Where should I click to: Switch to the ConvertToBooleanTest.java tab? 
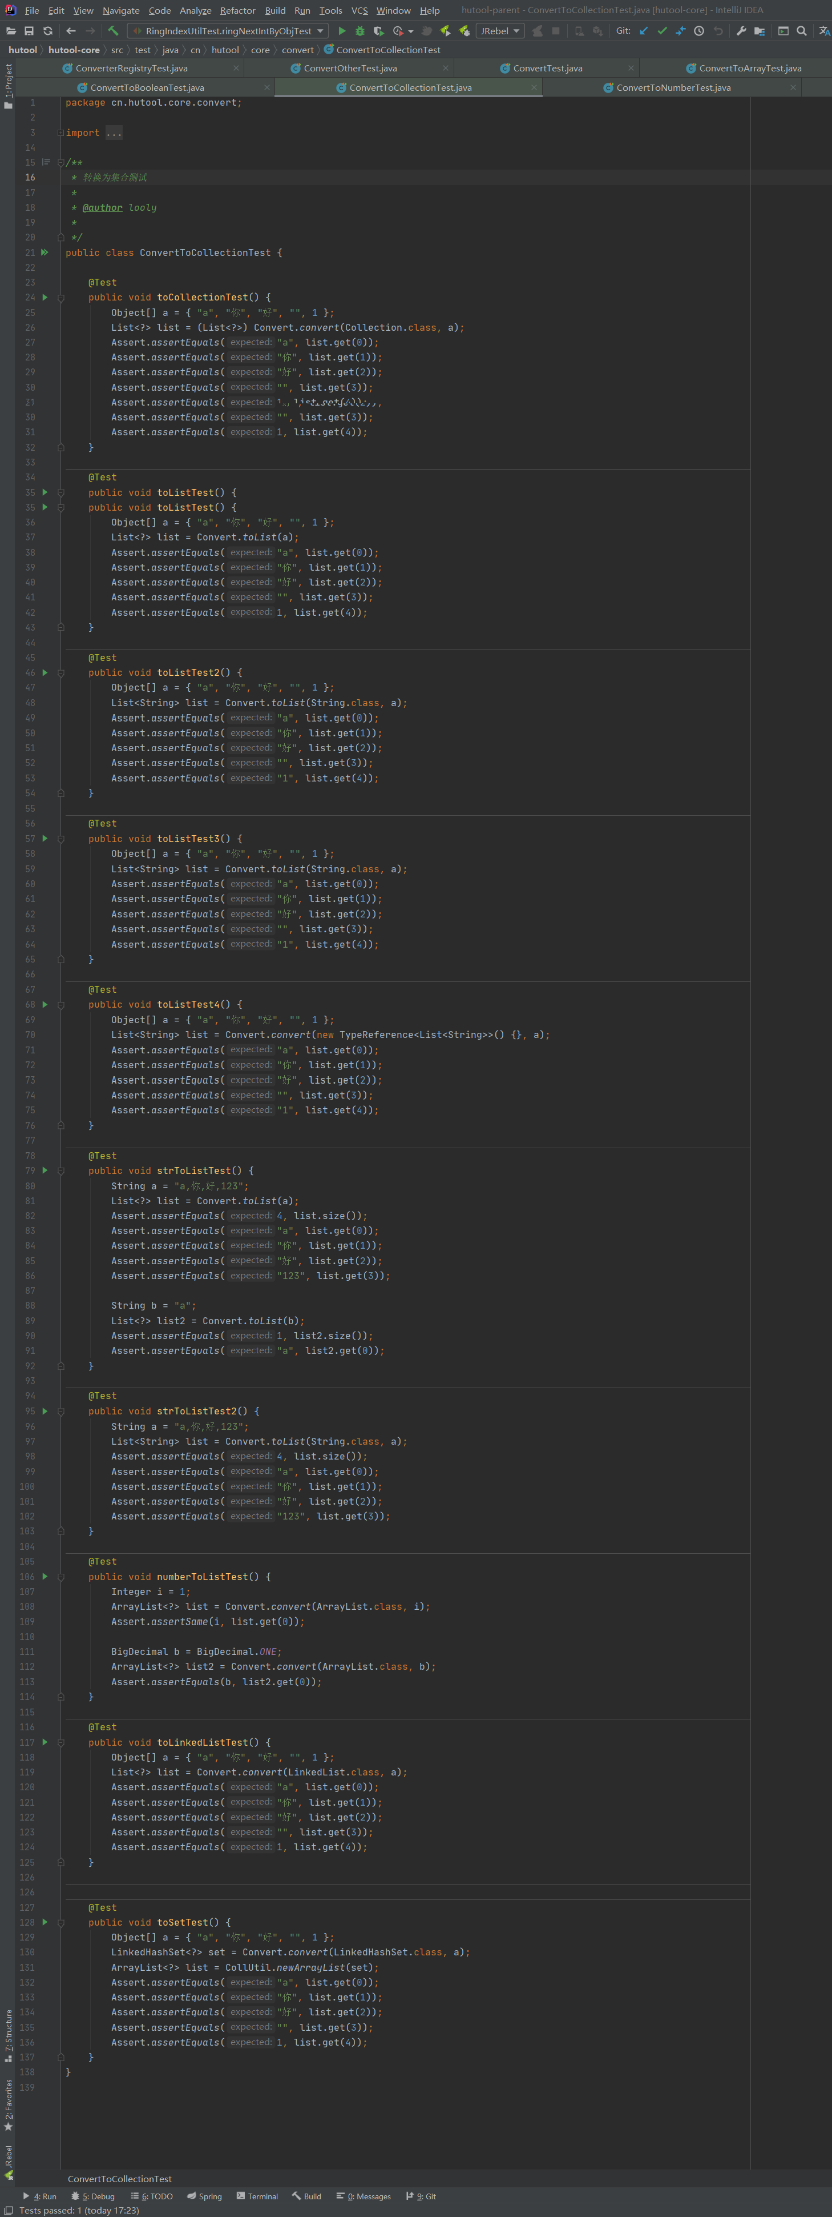[146, 88]
